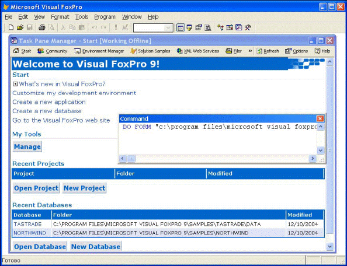The height and width of the screenshot is (266, 347).
Task: Click the Open file folder icon
Action: pos(20,27)
